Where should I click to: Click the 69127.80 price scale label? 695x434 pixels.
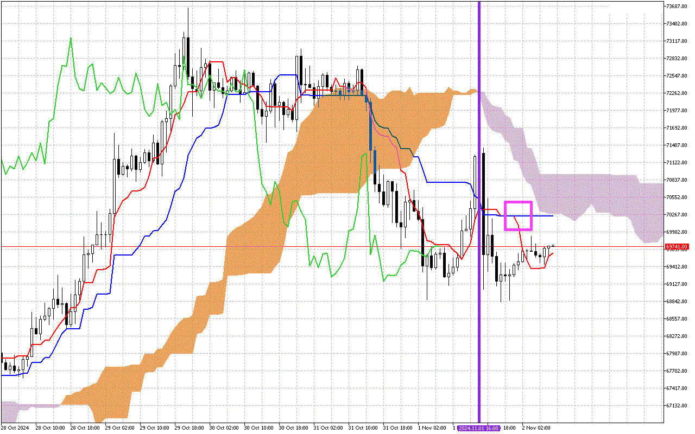point(677,284)
